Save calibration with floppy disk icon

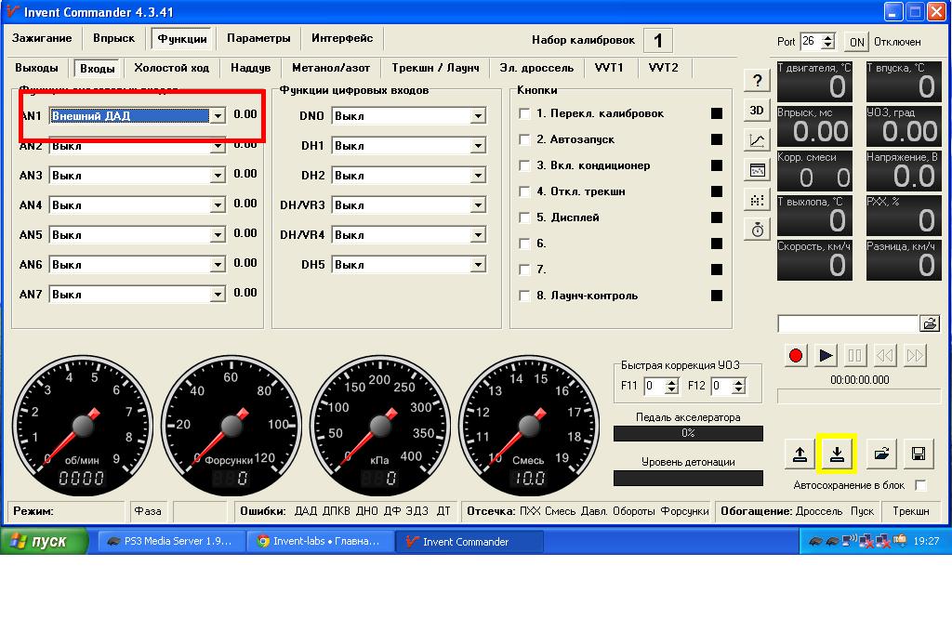coord(919,454)
